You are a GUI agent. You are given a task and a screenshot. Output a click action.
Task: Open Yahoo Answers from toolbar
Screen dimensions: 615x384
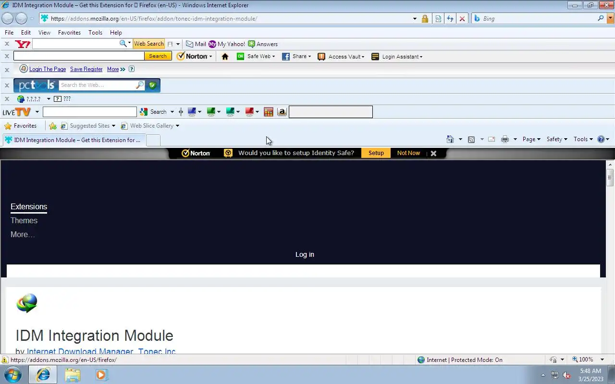263,44
